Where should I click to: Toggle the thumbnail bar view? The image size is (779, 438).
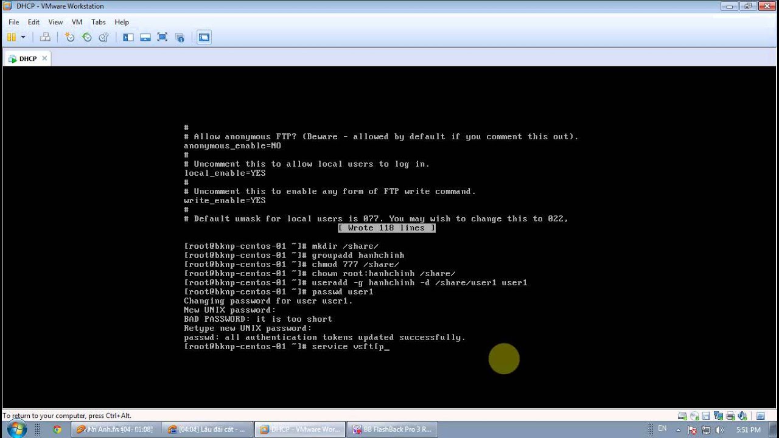coord(145,37)
